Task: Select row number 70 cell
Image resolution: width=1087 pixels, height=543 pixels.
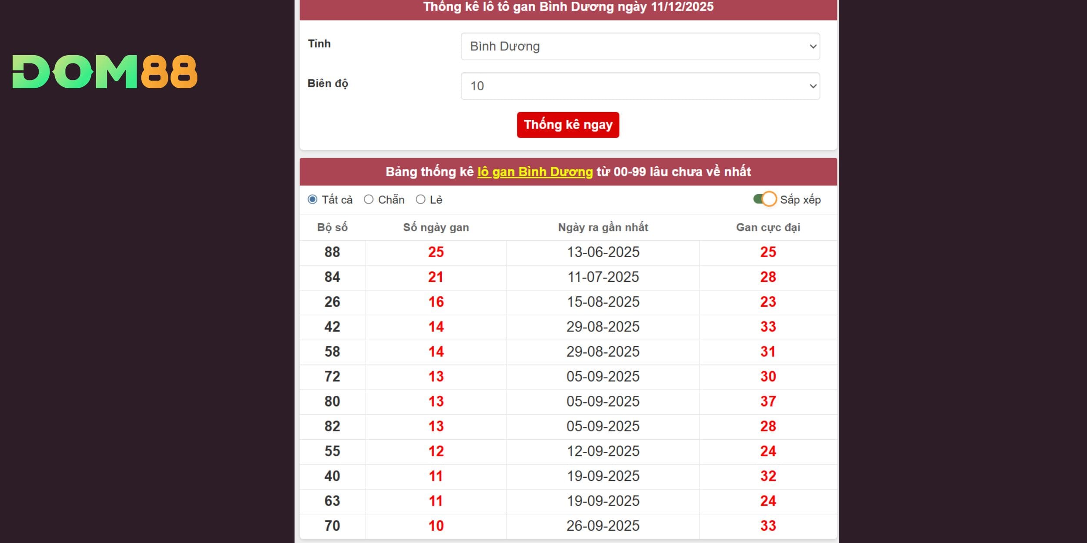Action: 332,526
